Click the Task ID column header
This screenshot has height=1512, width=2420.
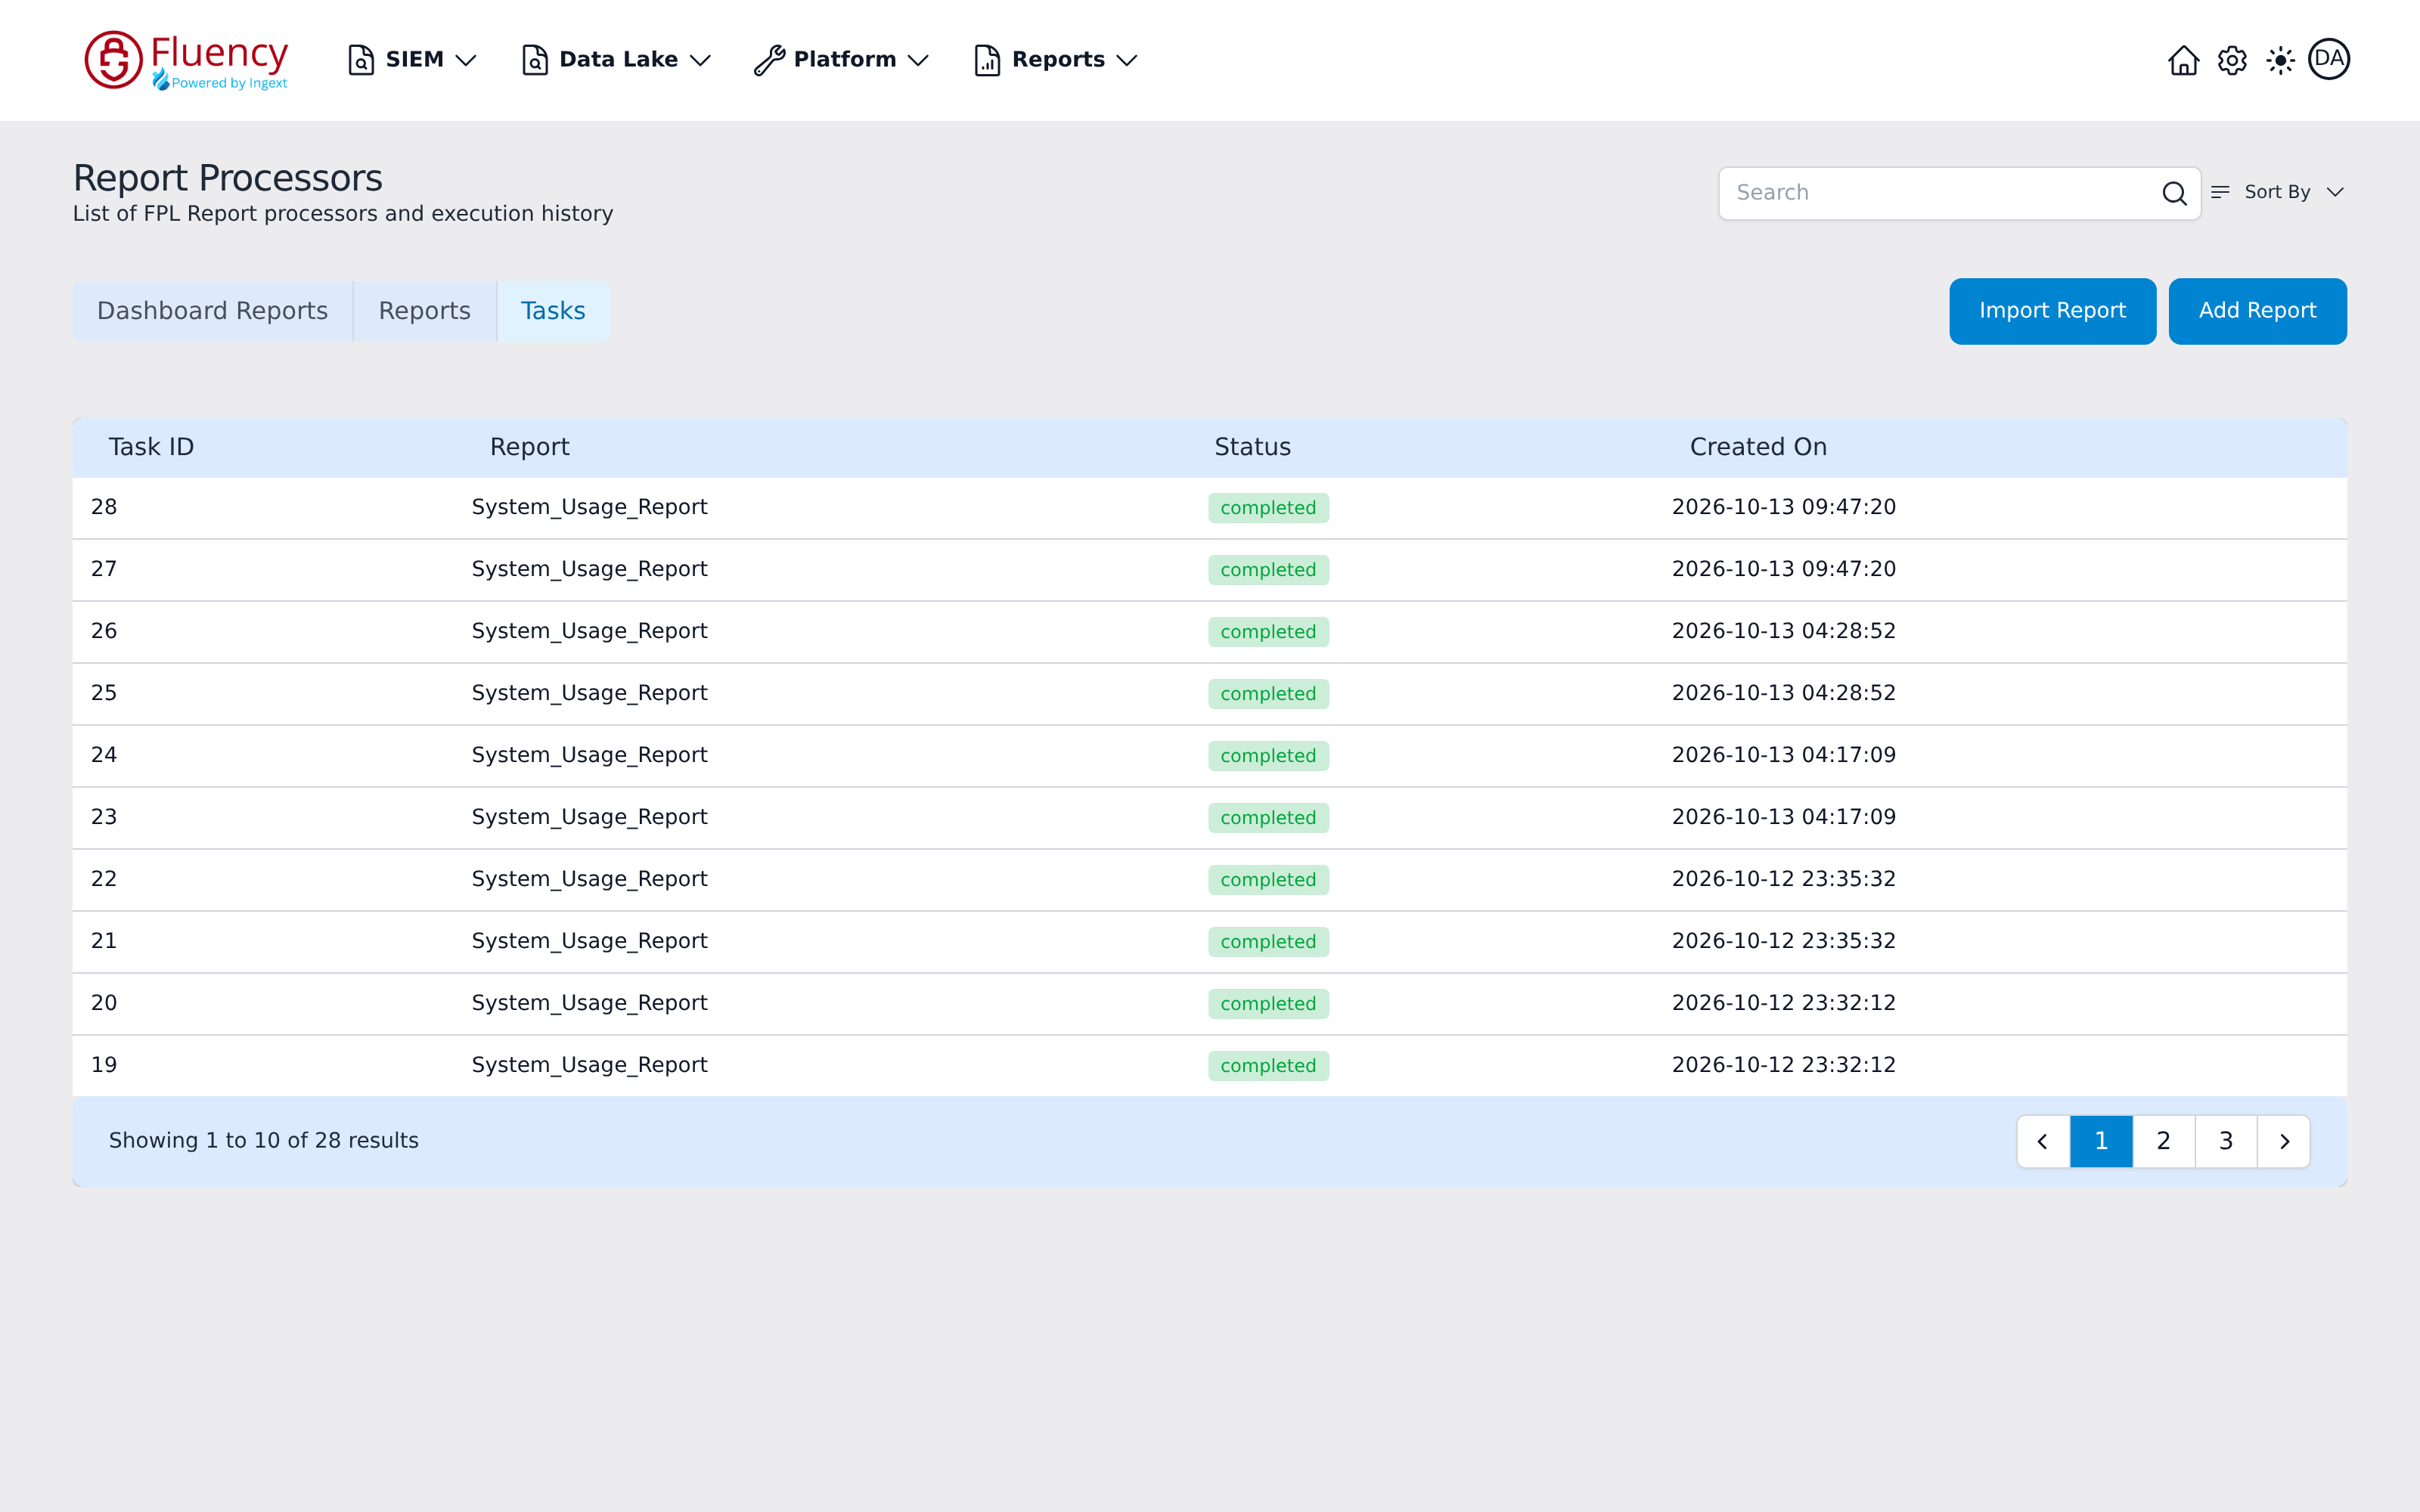pyautogui.click(x=151, y=447)
